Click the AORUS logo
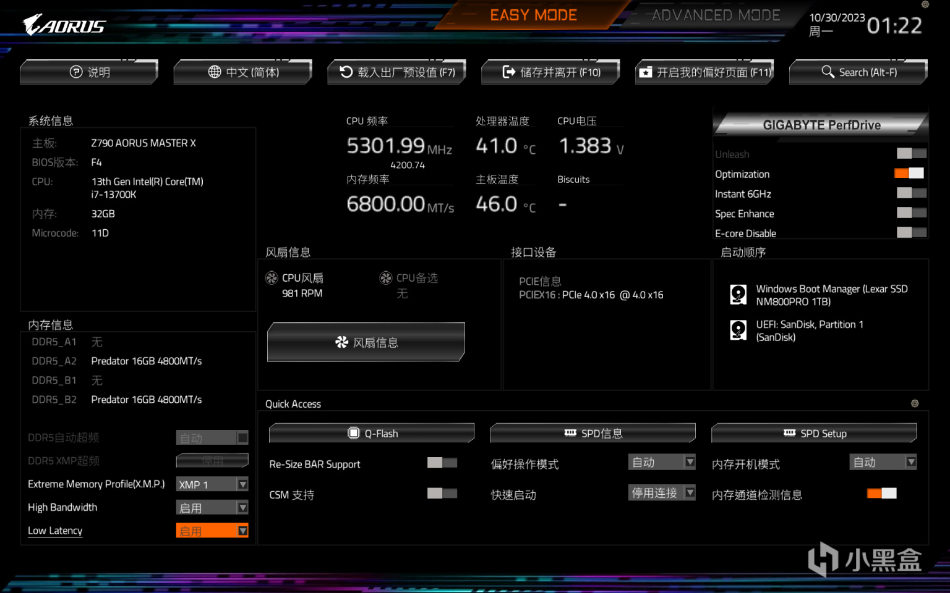 (x=64, y=25)
